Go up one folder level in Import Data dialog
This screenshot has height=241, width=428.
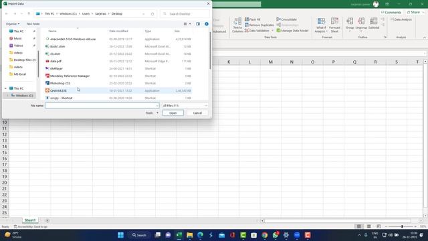tap(29, 13)
